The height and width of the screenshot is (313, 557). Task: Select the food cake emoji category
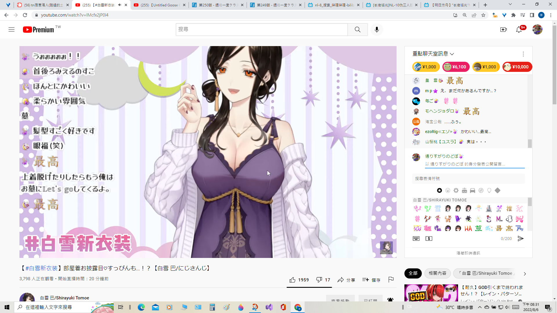coord(464,190)
